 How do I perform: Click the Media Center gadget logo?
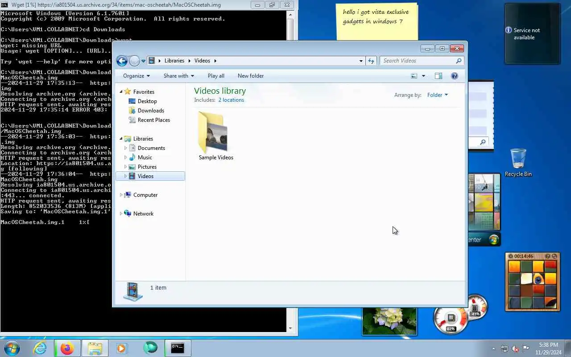[493, 240]
